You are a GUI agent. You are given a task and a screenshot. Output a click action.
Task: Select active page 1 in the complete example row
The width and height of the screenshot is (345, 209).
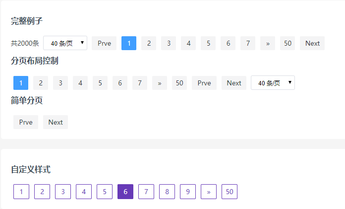[129, 43]
